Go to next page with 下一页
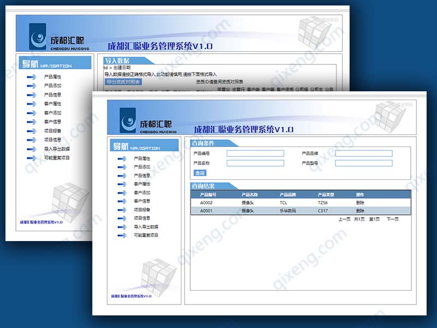The width and height of the screenshot is (437, 328). [392, 220]
